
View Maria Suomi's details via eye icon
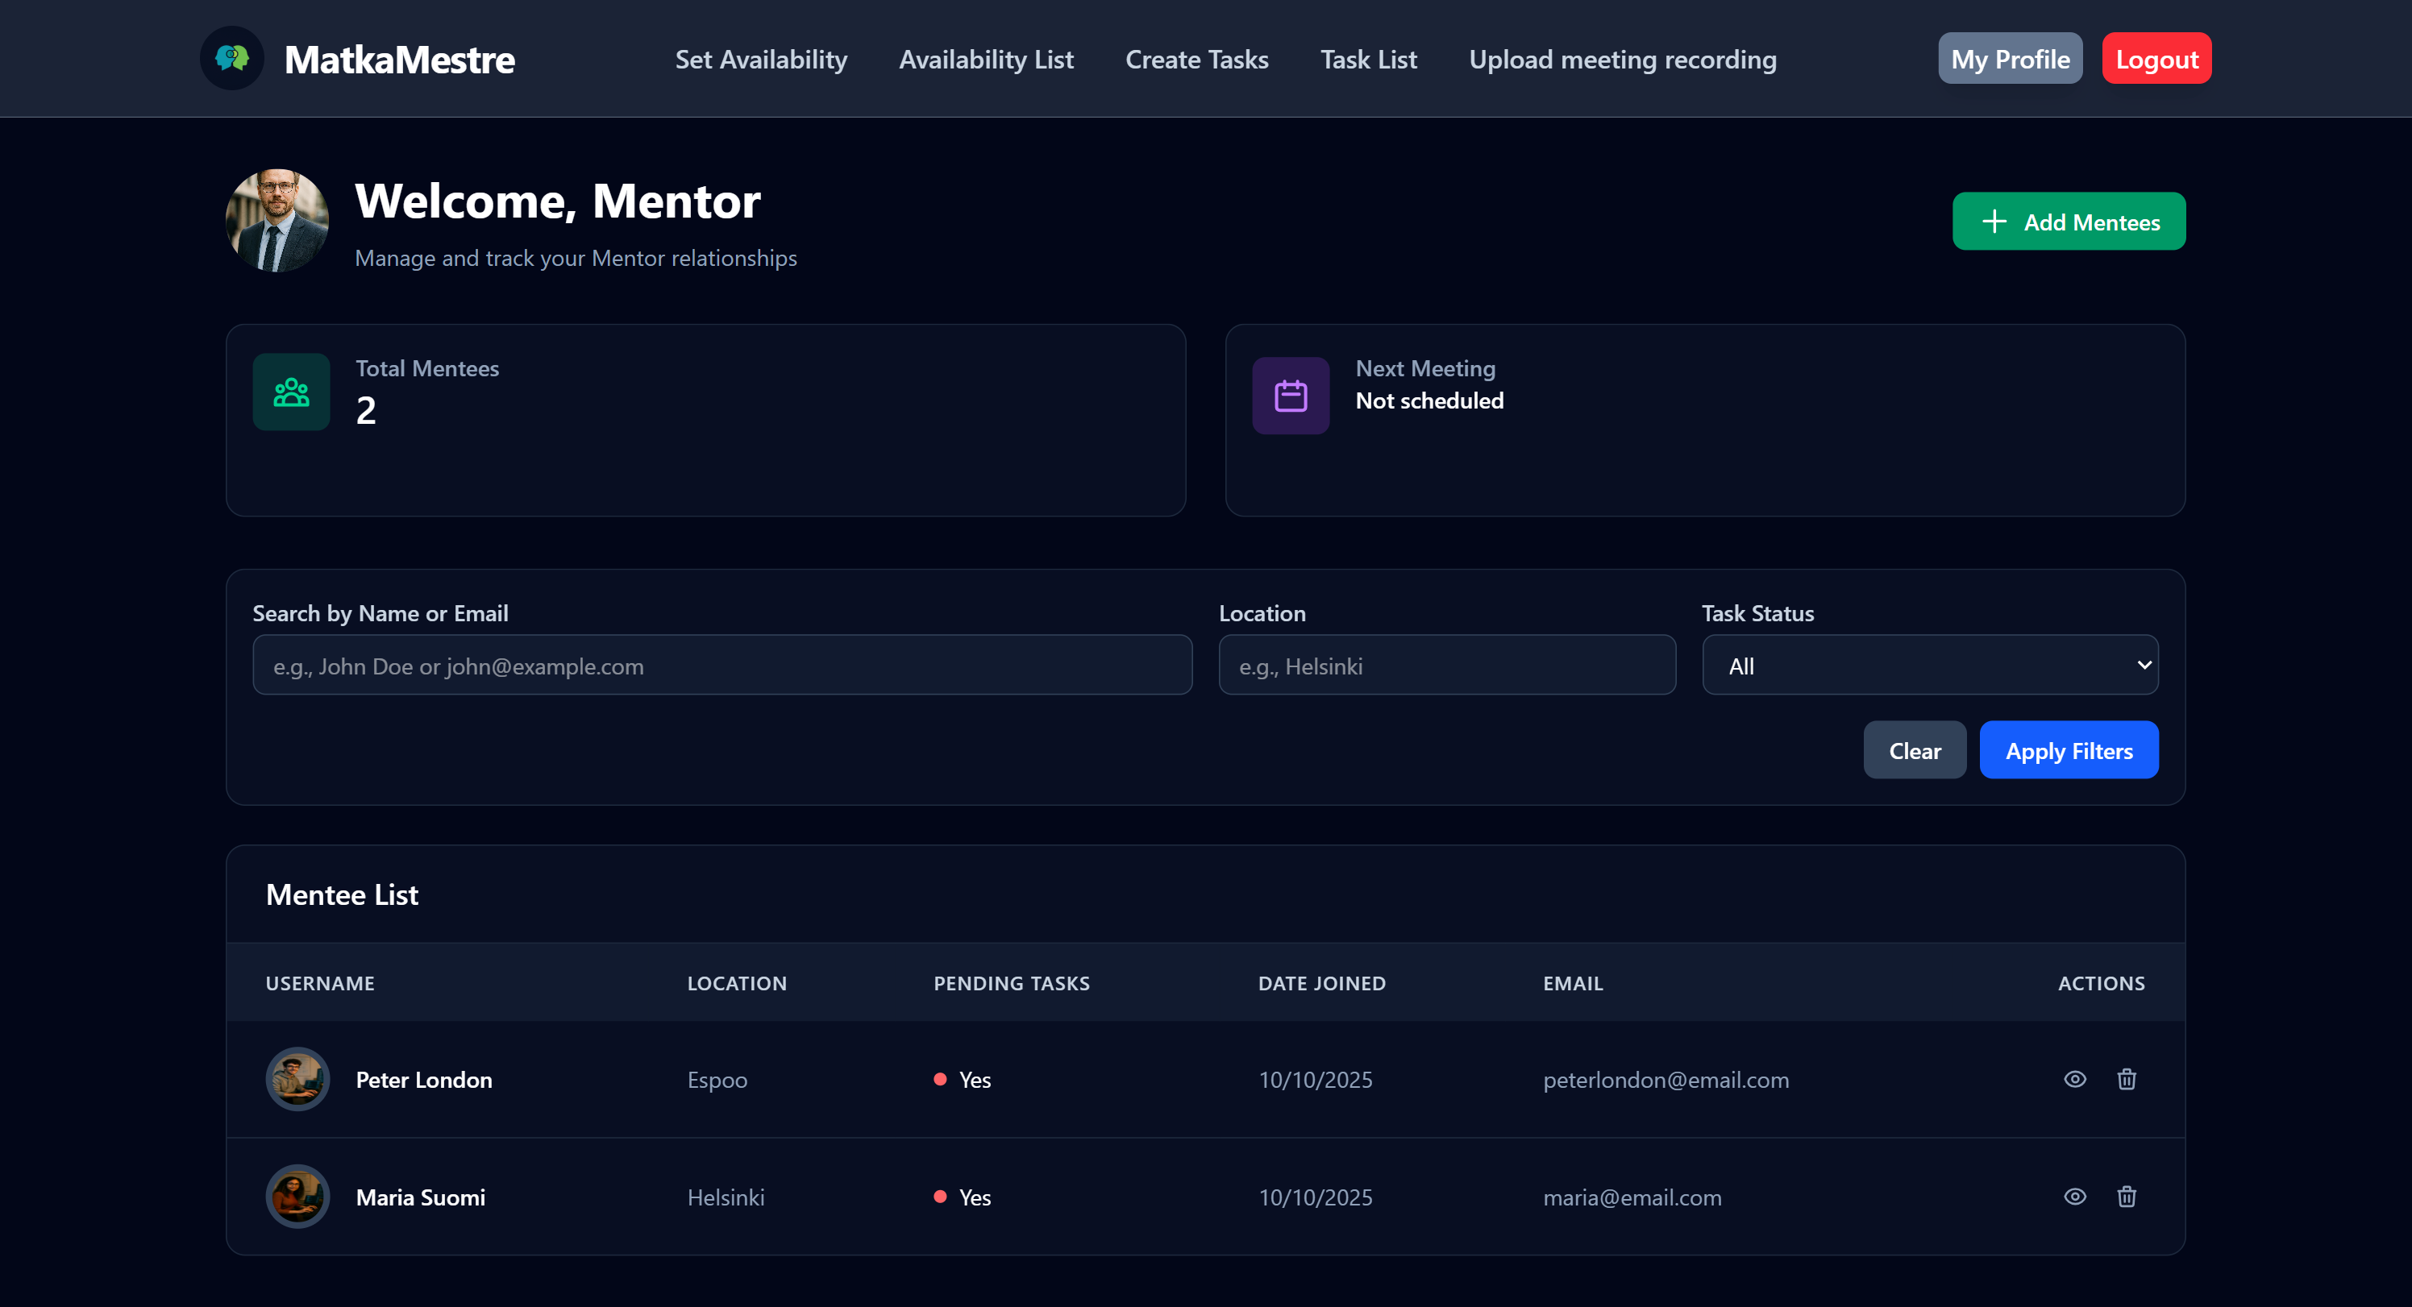[x=2075, y=1197]
